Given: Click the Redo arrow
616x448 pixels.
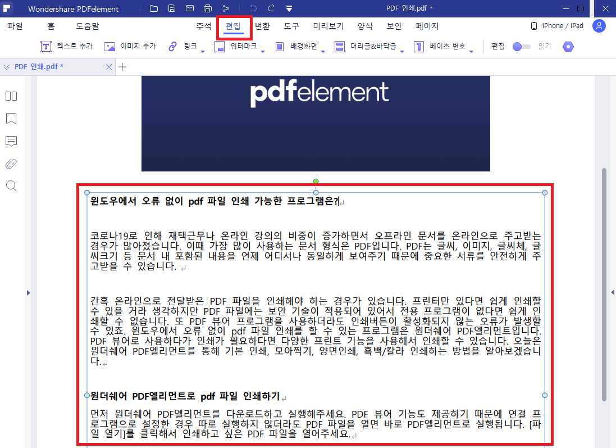Looking at the screenshot, I should pos(271,8).
